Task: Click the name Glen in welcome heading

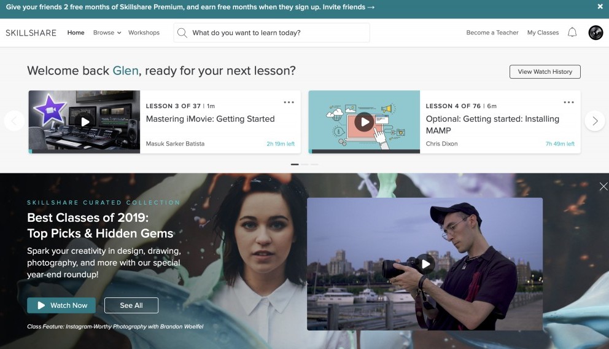Action: [125, 71]
